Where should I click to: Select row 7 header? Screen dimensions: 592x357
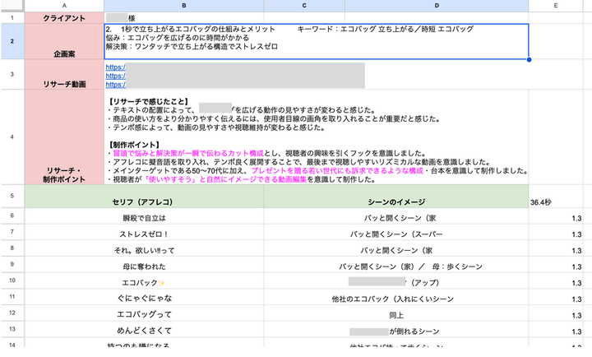pos(12,232)
